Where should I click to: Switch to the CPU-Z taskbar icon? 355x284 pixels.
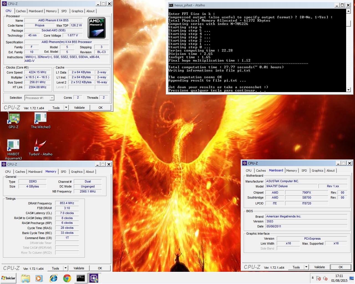(94, 278)
